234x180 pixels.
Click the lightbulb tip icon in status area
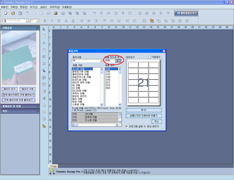[52, 170]
